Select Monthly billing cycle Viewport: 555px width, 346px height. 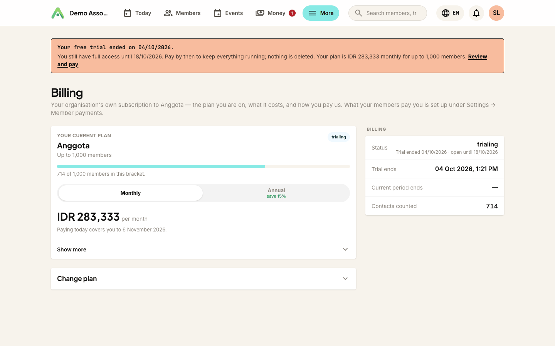pyautogui.click(x=131, y=193)
